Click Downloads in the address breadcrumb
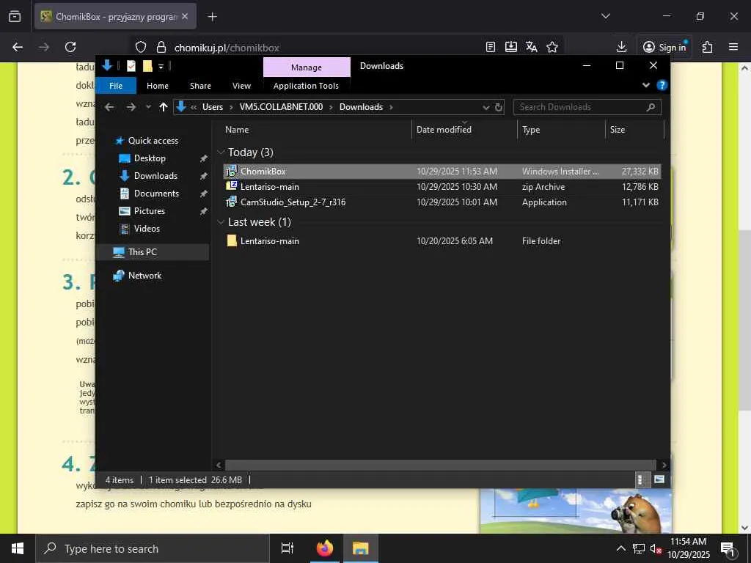 click(x=361, y=107)
